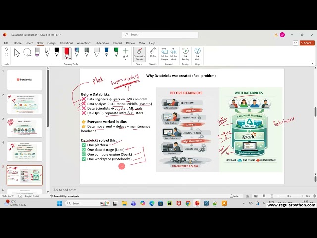
Task: Click Ink to Math converter
Action: [x=173, y=54]
